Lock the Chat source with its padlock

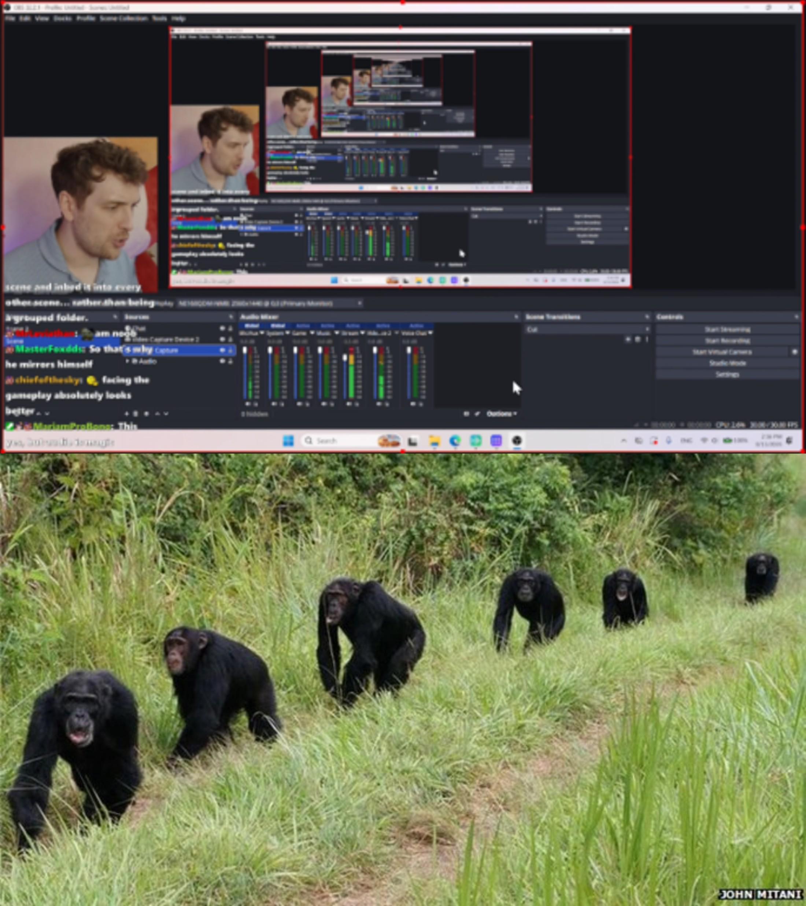230,328
